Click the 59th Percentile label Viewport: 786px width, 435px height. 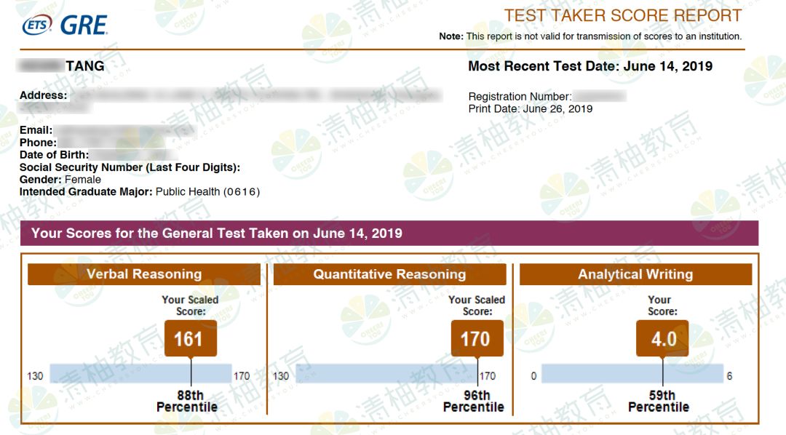pos(659,401)
